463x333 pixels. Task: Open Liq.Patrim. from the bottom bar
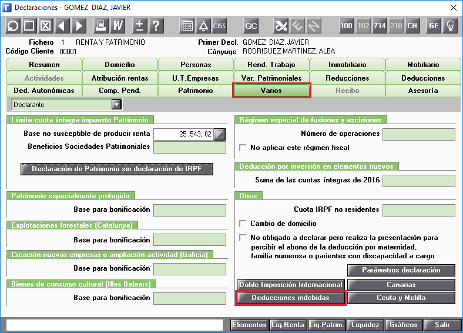click(x=327, y=325)
